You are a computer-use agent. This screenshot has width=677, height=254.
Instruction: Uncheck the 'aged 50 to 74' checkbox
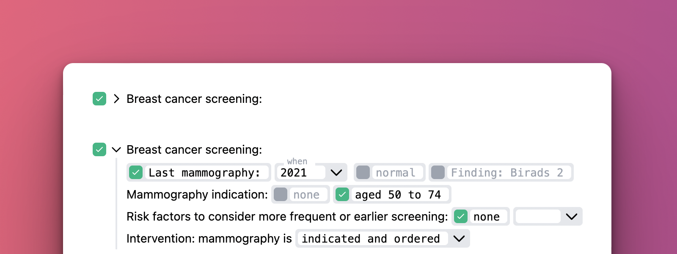pos(342,195)
